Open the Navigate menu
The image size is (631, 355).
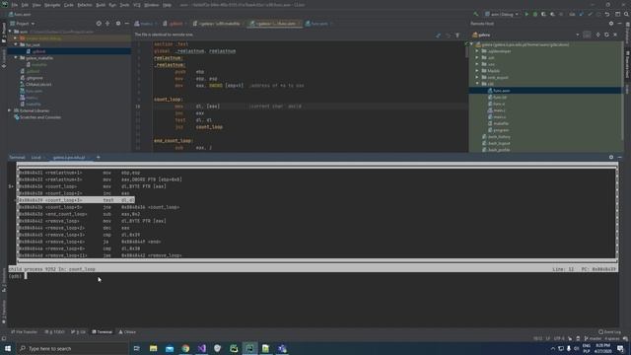[x=52, y=5]
